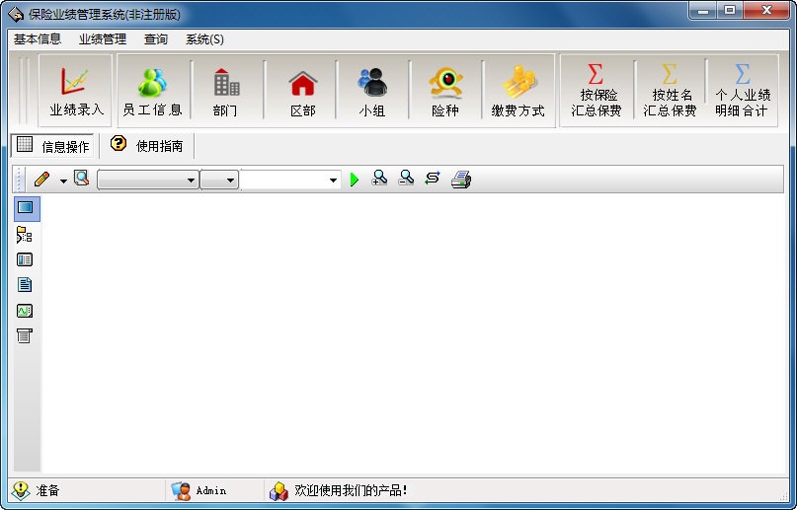Click the toolbar drag grip handle
The image size is (797, 510).
(18, 180)
